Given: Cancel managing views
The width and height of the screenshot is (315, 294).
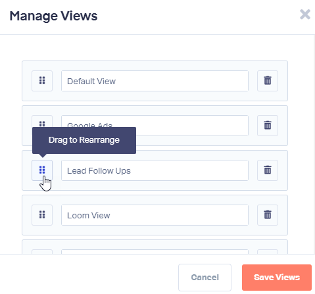Looking at the screenshot, I should click(205, 278).
